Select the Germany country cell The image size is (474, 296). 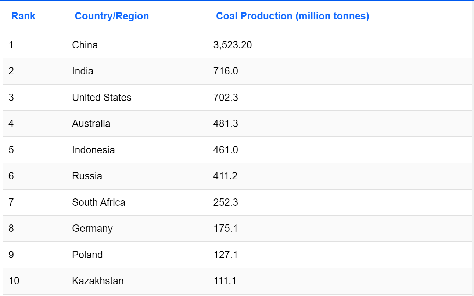[x=92, y=229]
